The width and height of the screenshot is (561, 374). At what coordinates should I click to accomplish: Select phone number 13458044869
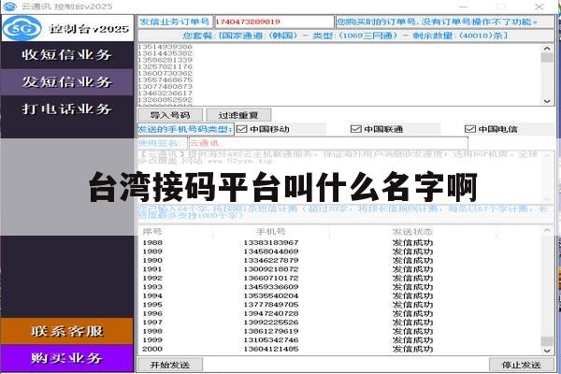tap(271, 252)
